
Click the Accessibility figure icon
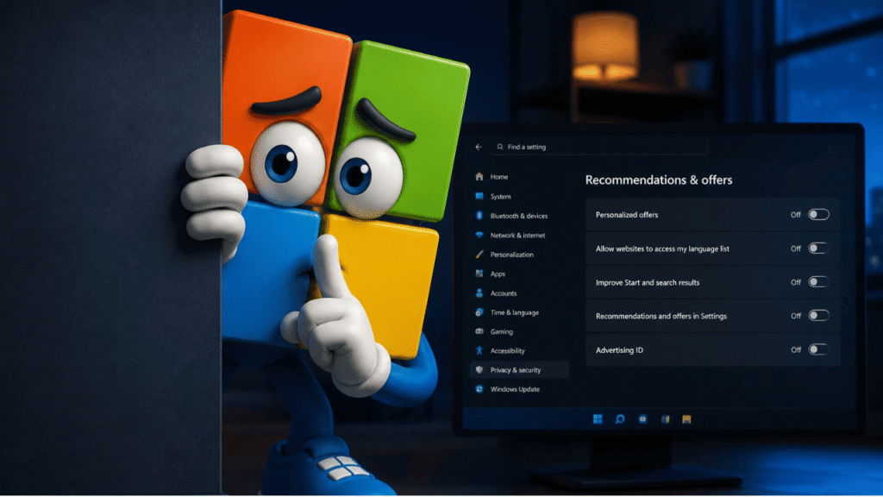tap(479, 350)
